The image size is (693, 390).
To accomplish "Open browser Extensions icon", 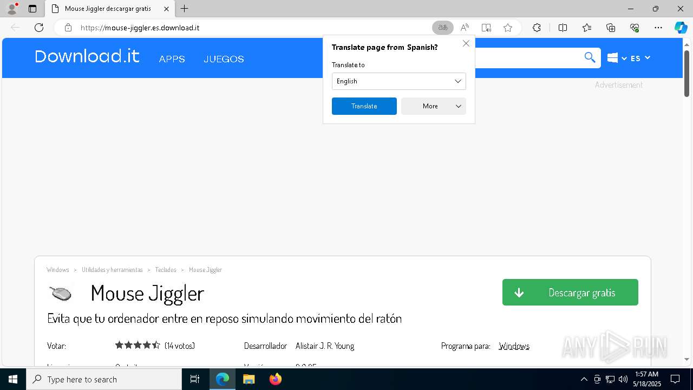I will pos(537,28).
